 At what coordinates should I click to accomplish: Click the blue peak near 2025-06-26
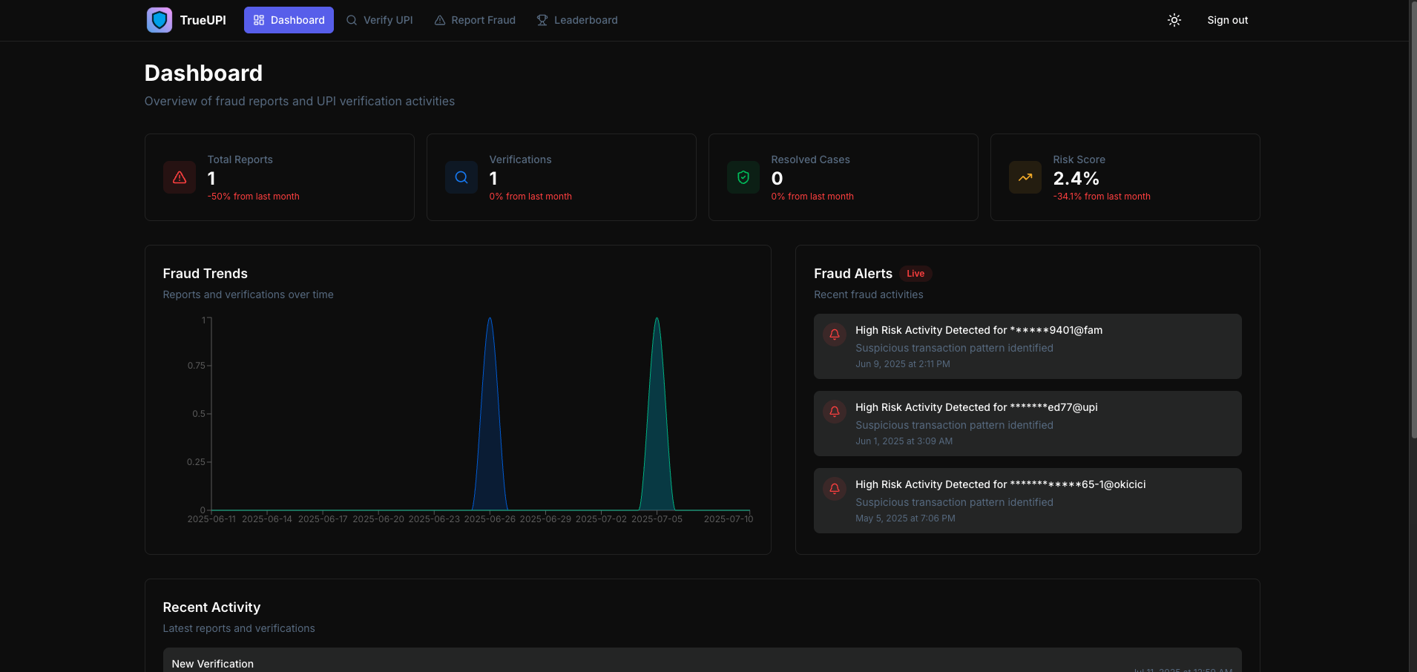point(490,415)
